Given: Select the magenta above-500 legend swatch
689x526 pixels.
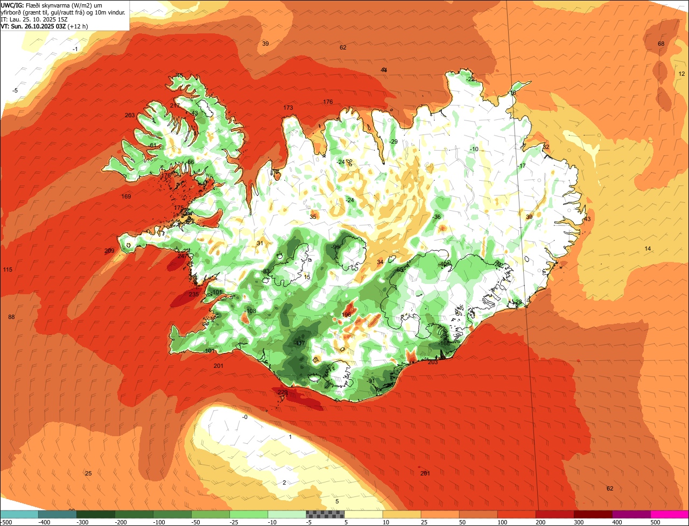Looking at the screenshot, I should [669, 515].
